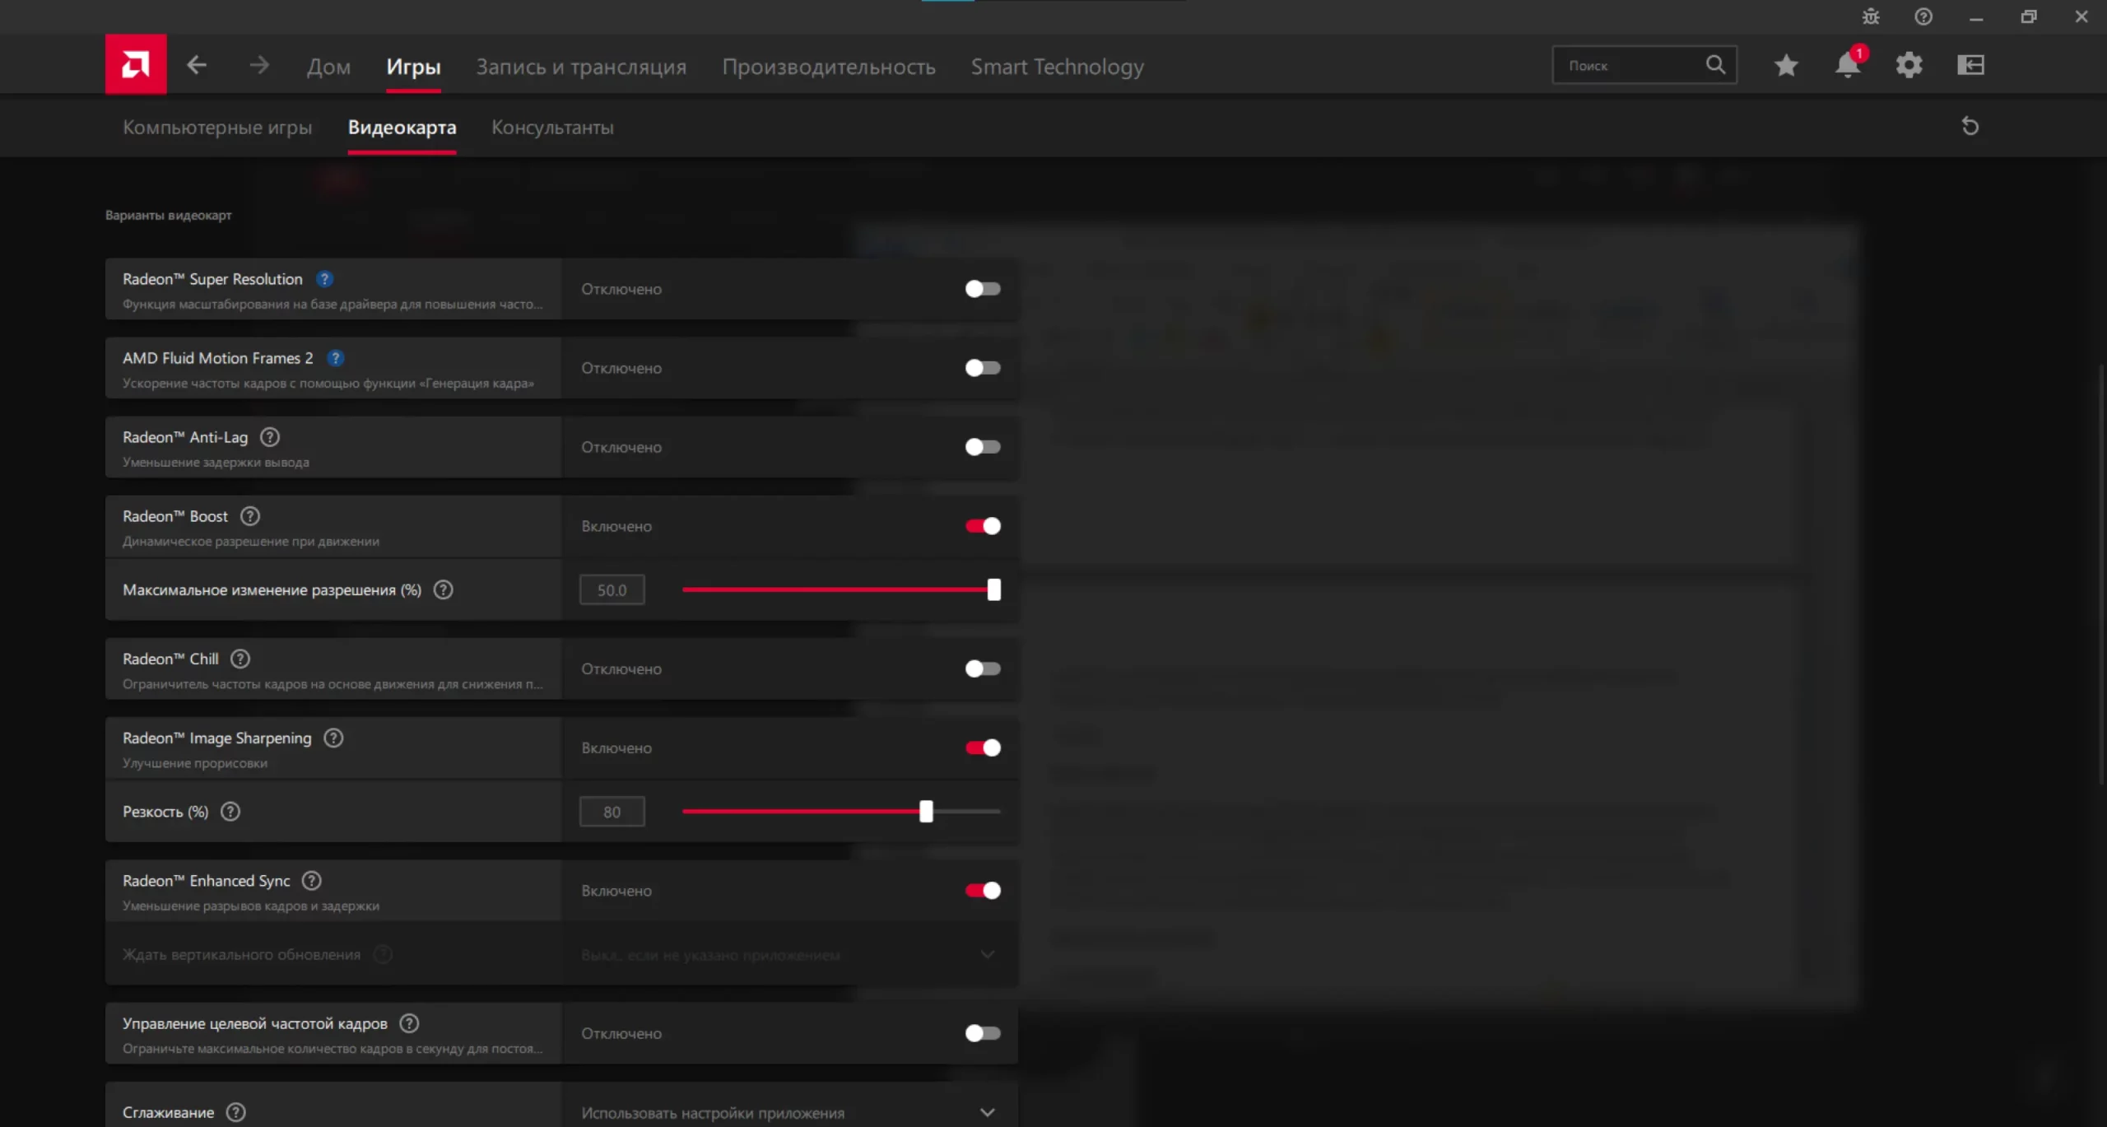This screenshot has height=1127, width=2107.
Task: Click the bug report icon
Action: (1871, 16)
